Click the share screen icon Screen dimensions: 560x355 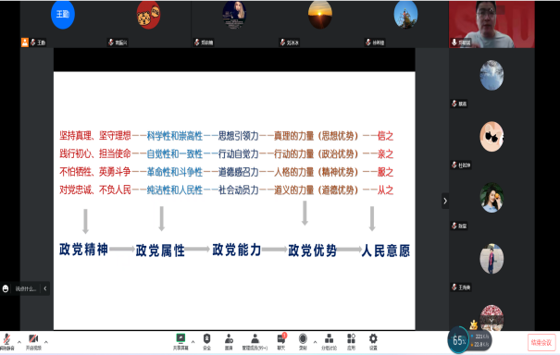(180, 342)
